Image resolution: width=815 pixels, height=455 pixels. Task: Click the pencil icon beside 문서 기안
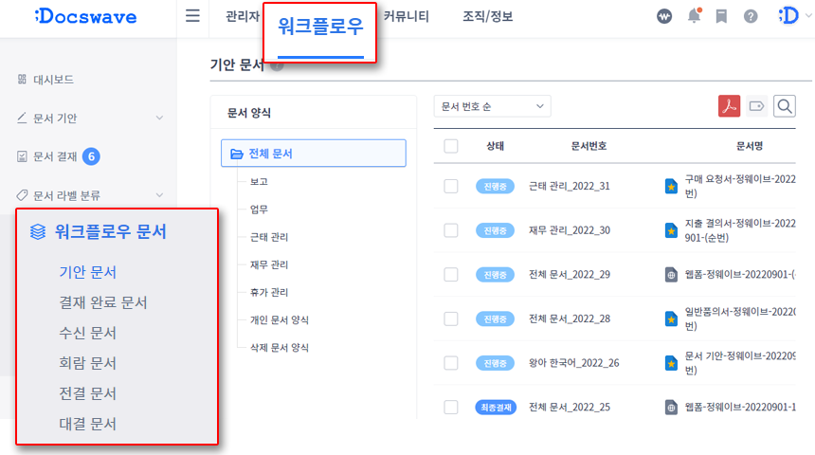pyautogui.click(x=22, y=118)
